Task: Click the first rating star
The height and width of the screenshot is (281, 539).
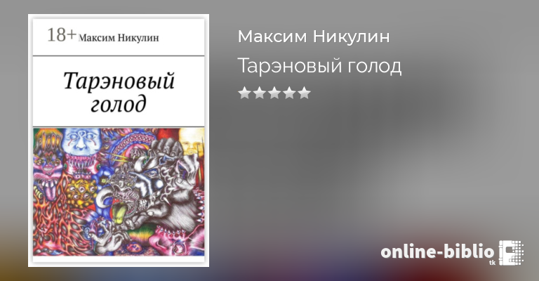Action: pyautogui.click(x=244, y=93)
